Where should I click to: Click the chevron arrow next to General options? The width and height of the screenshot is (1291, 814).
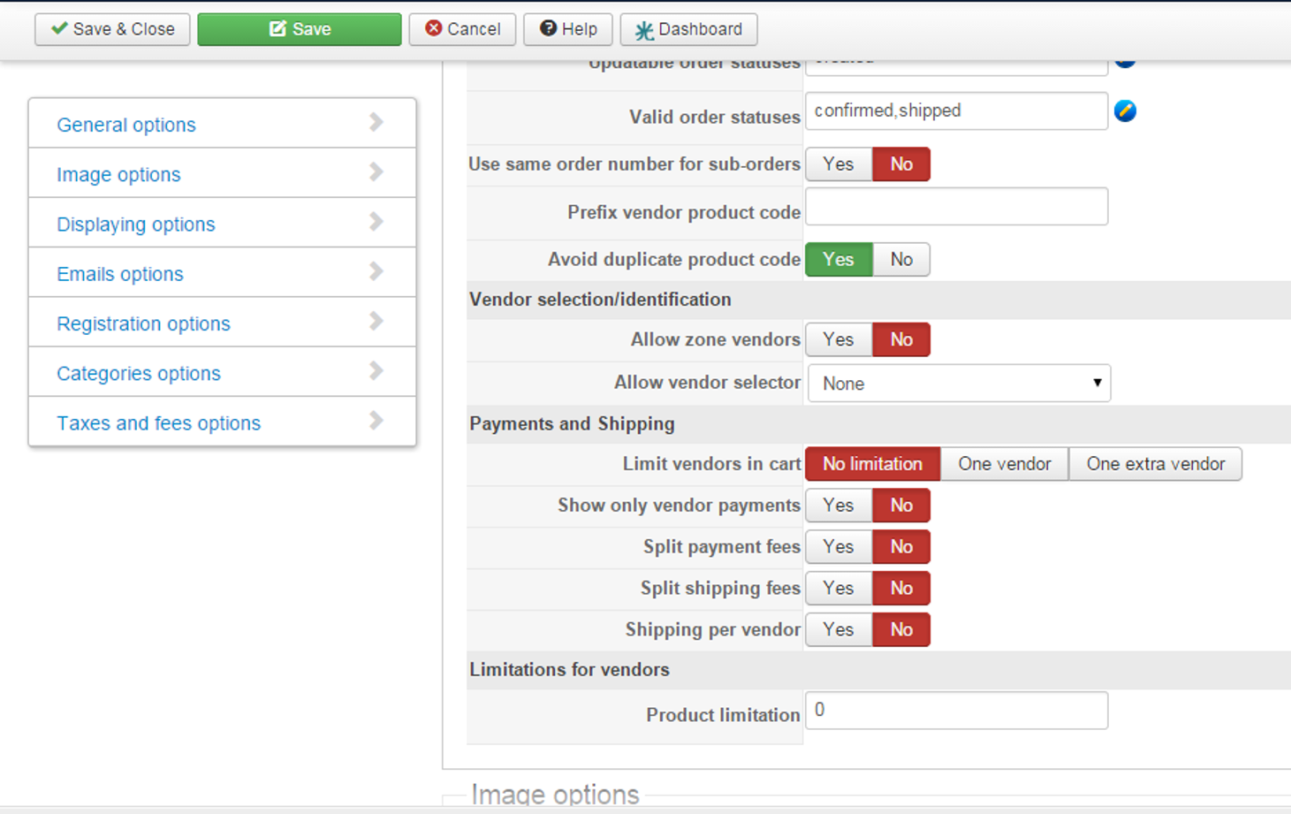pos(376,123)
